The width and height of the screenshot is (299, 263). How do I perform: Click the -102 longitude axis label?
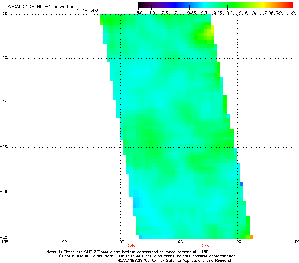[x=62, y=242]
